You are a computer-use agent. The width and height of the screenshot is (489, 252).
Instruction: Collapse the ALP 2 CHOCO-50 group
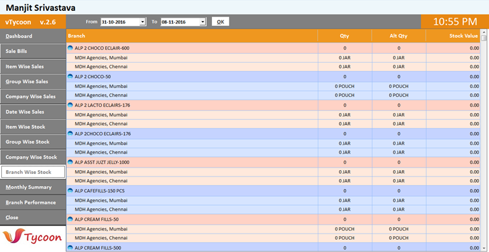click(x=70, y=77)
